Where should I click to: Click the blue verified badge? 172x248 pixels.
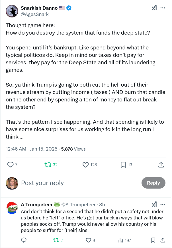click(69, 8)
